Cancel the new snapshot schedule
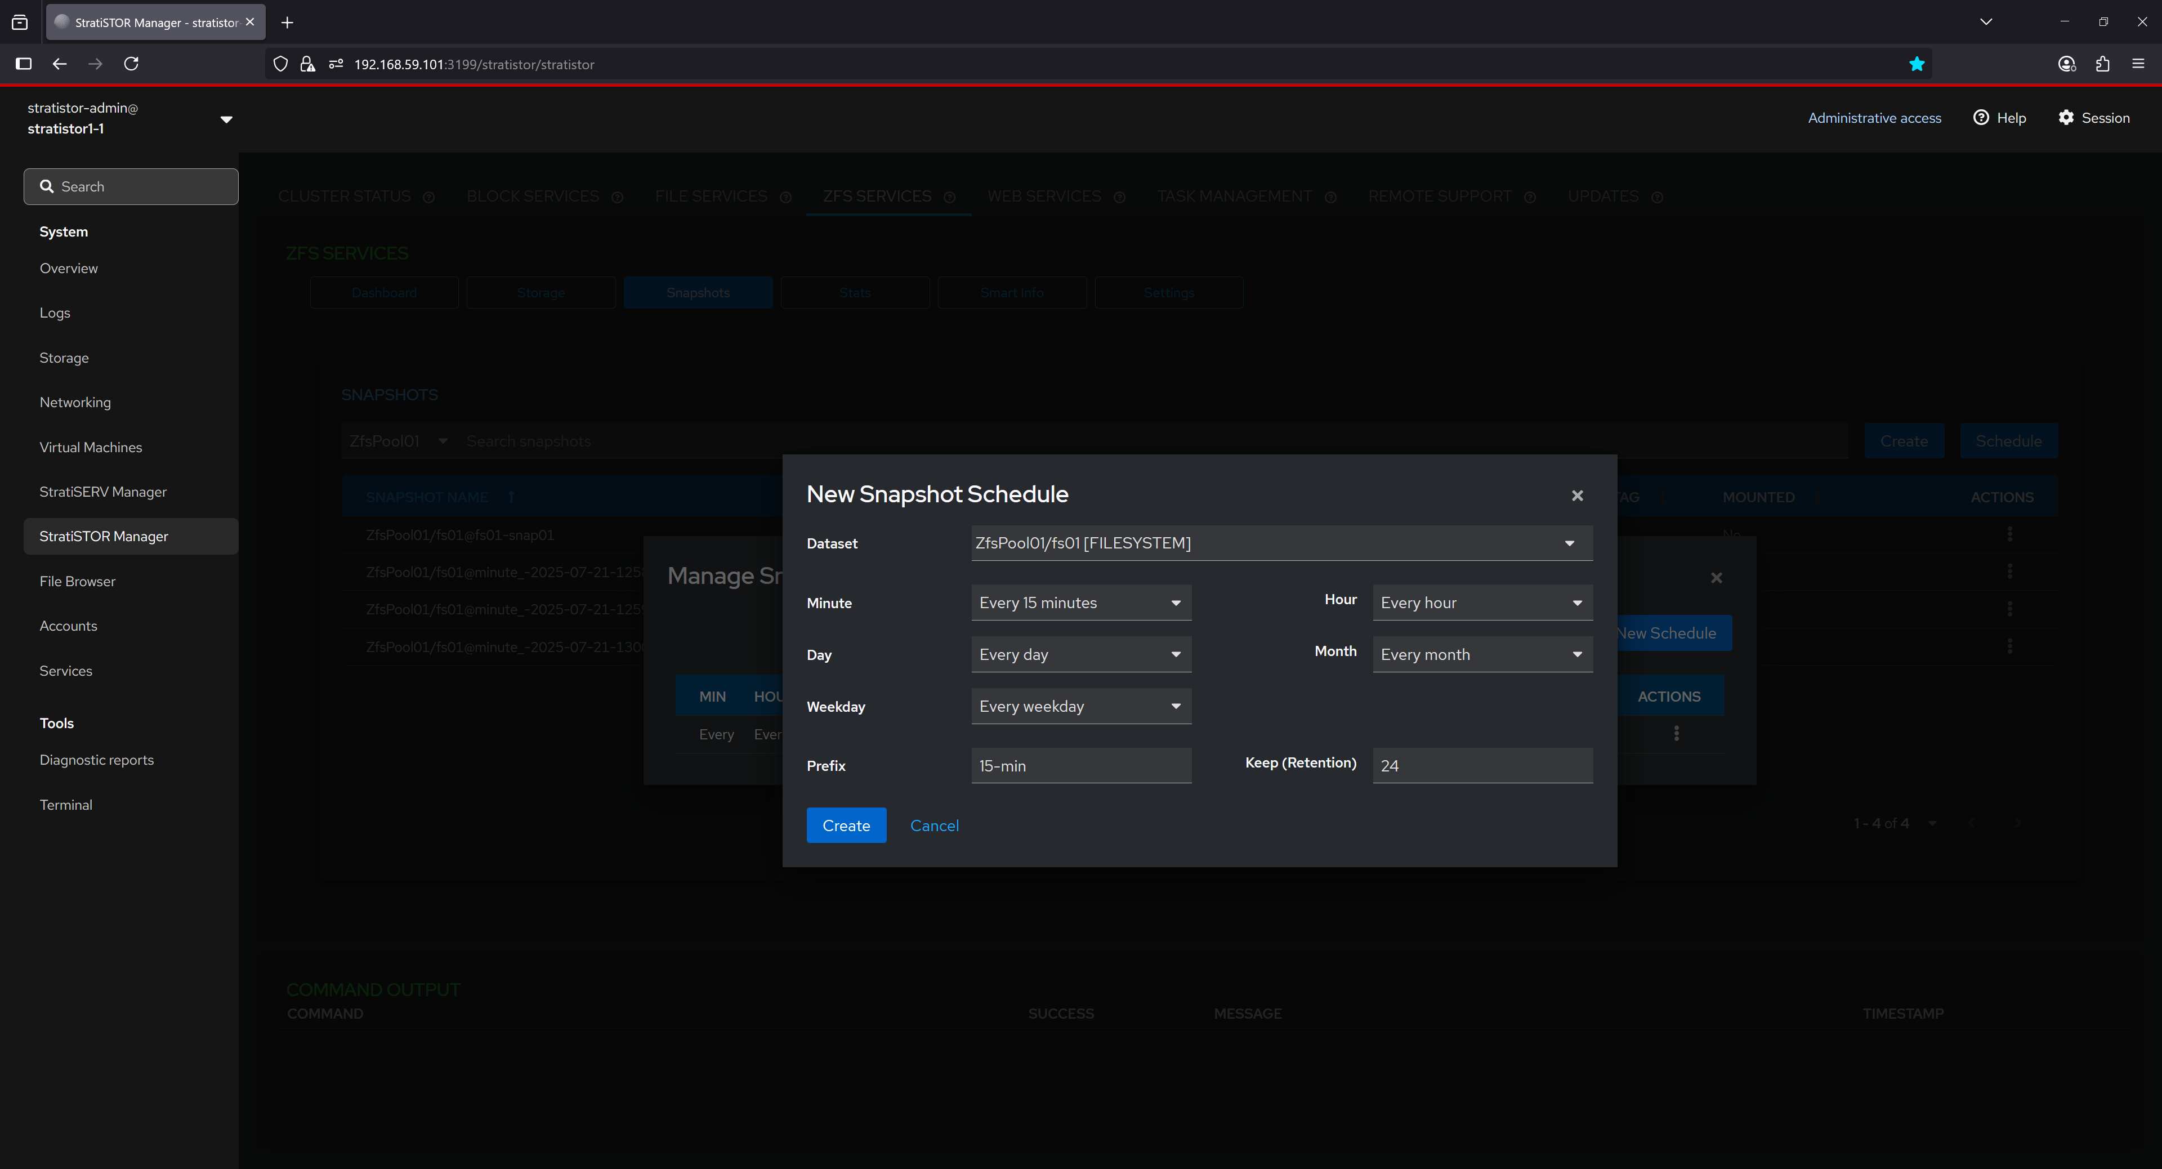 click(933, 825)
